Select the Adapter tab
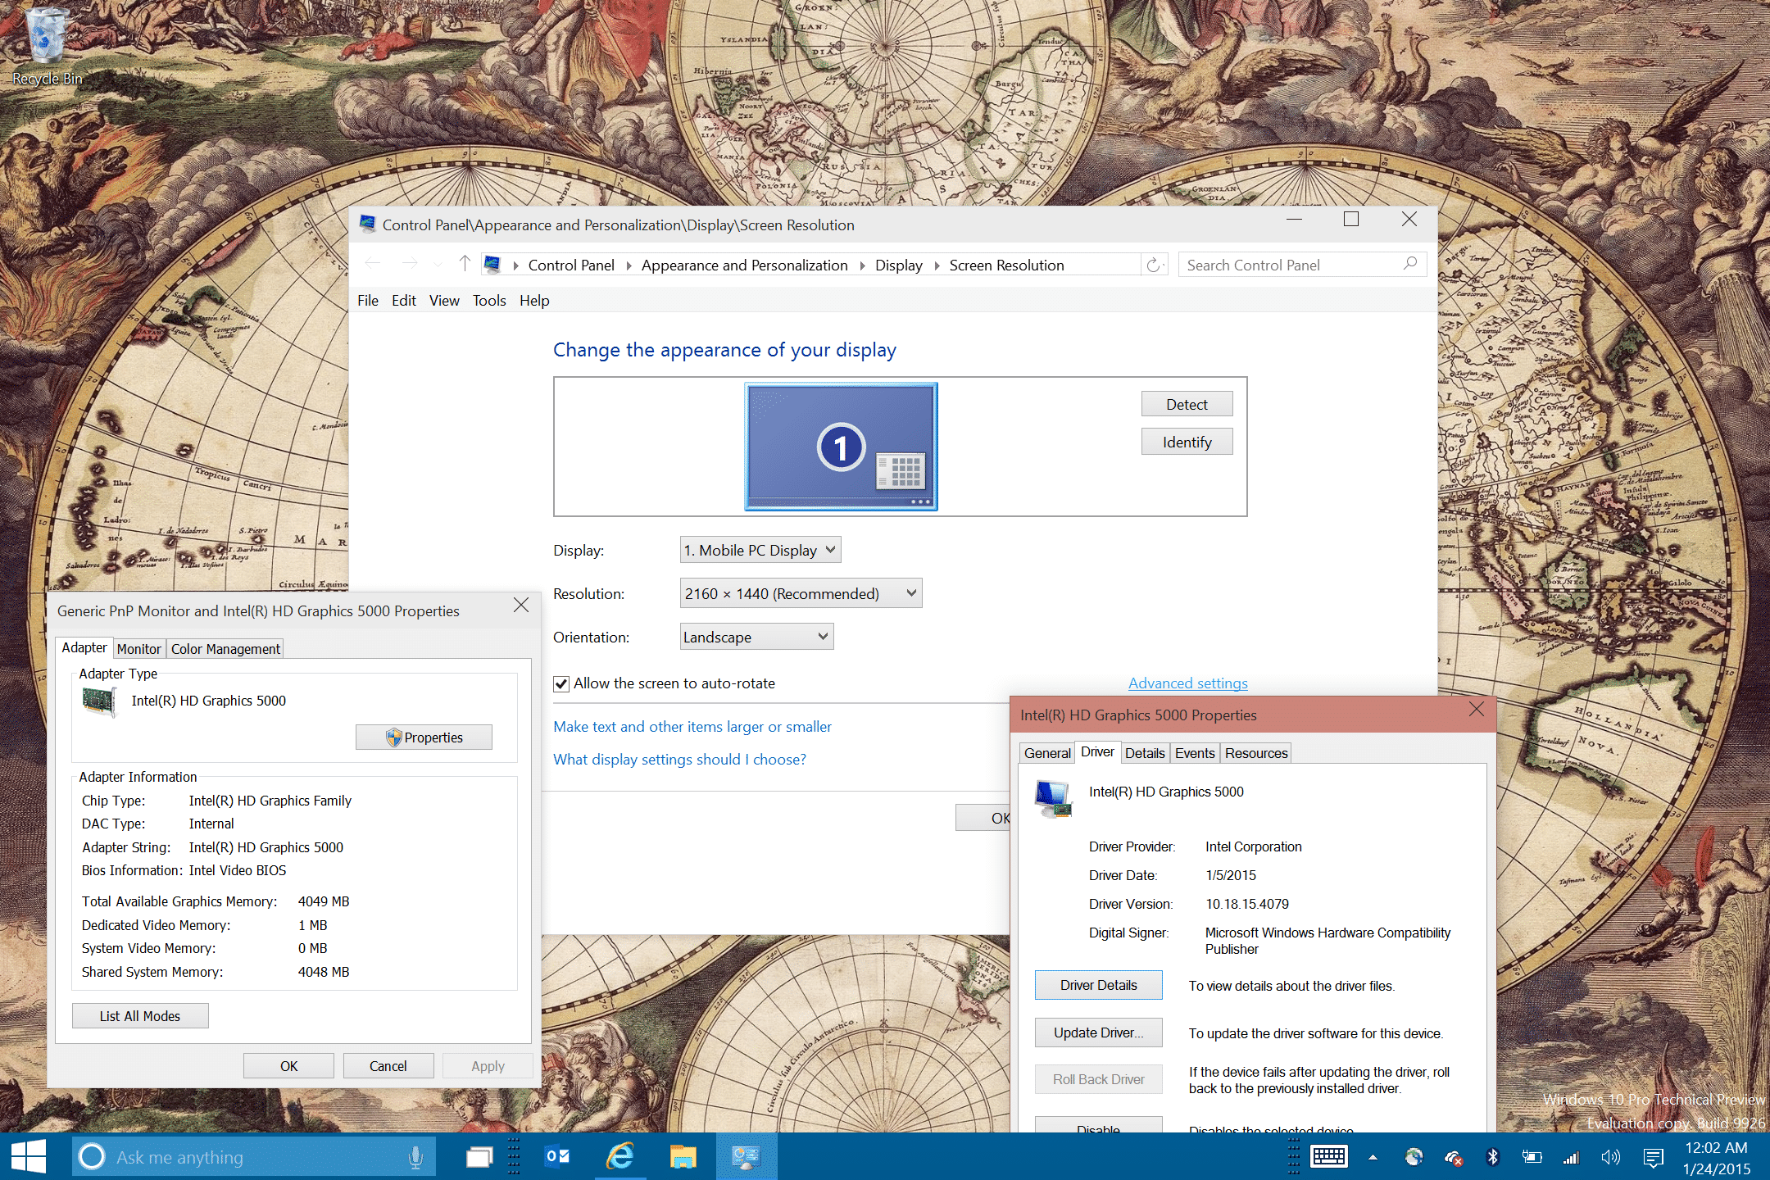The height and width of the screenshot is (1180, 1770). coord(84,647)
